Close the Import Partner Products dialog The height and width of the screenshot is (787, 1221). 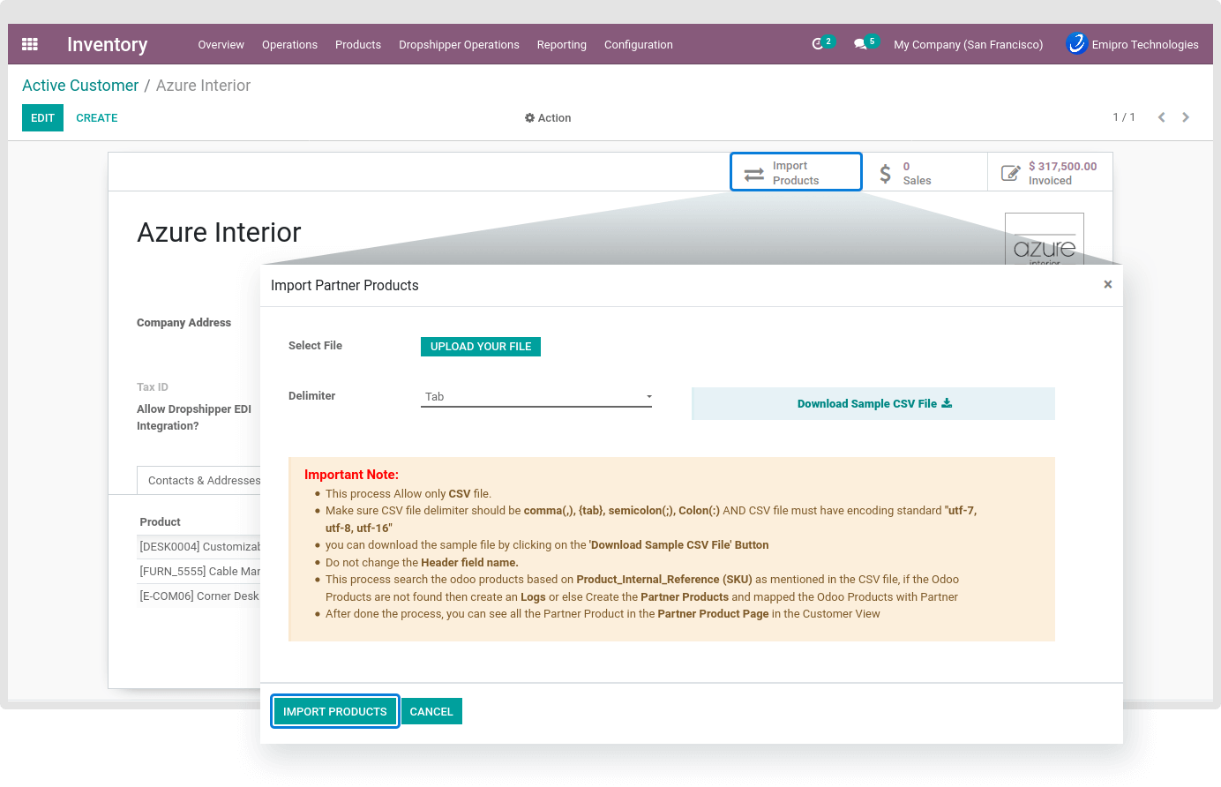(1107, 284)
